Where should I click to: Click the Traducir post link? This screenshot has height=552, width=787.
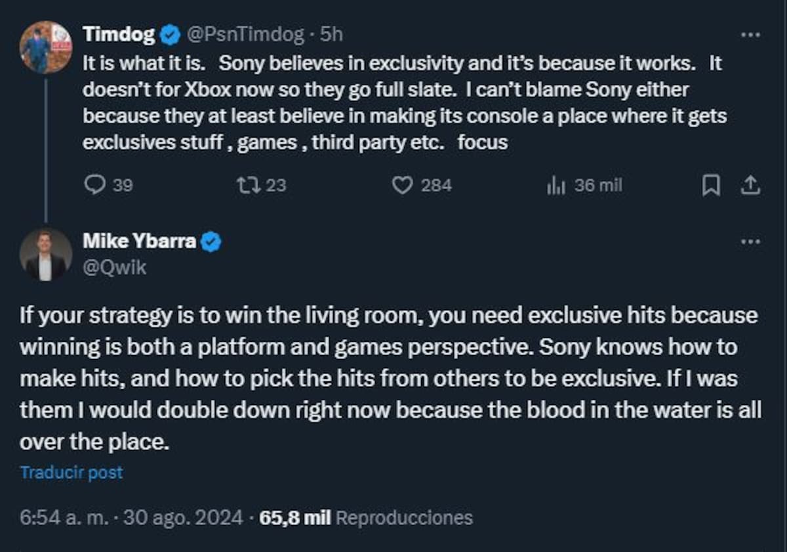pyautogui.click(x=71, y=472)
